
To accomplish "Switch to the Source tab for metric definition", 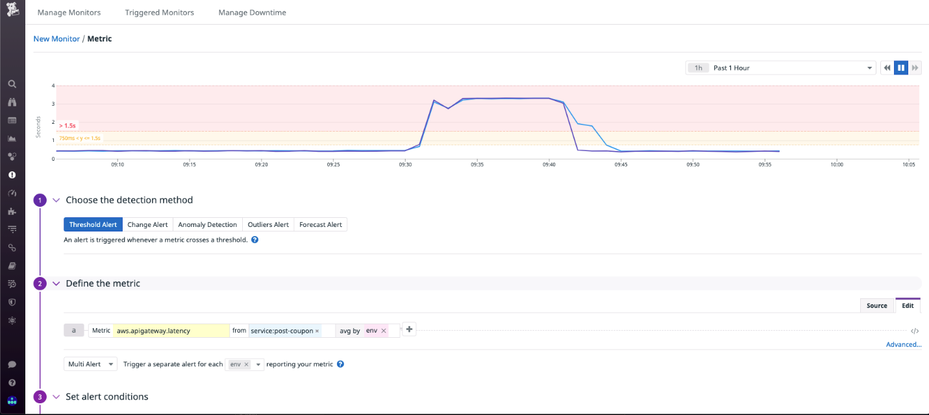I will coord(876,305).
